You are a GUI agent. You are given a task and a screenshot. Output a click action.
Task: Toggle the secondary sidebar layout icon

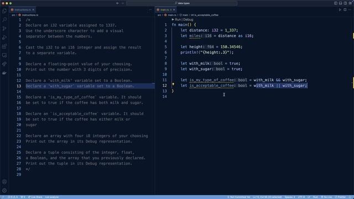point(345,3)
